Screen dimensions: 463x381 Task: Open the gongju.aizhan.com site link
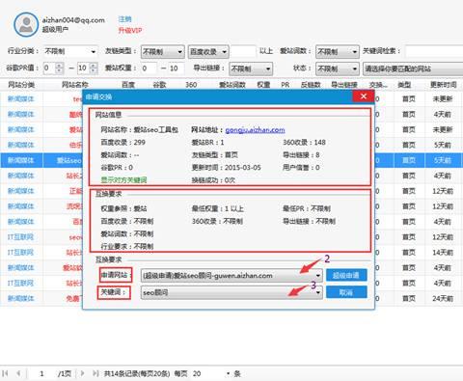pos(255,130)
